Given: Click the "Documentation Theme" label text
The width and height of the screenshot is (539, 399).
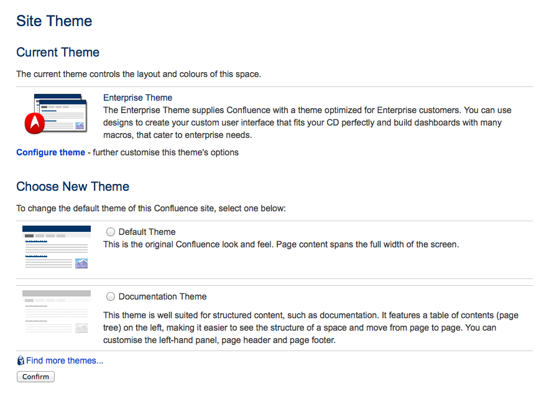Looking at the screenshot, I should (162, 296).
